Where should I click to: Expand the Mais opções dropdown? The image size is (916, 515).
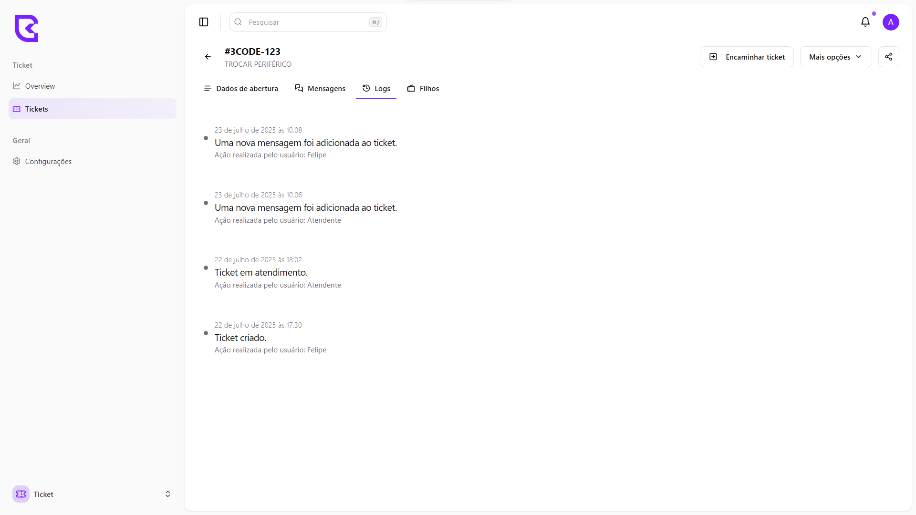(x=835, y=57)
